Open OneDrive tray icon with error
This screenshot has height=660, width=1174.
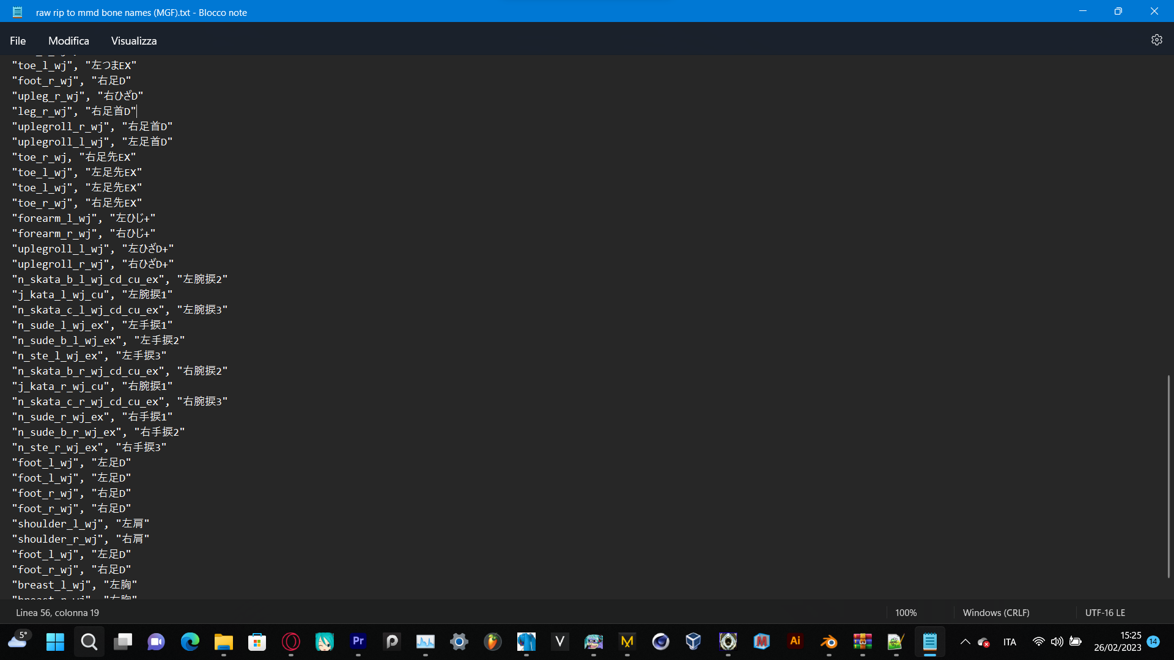(984, 642)
